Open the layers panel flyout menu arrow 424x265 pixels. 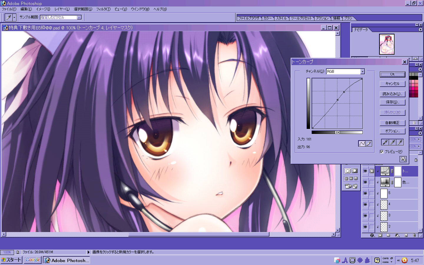[420, 133]
